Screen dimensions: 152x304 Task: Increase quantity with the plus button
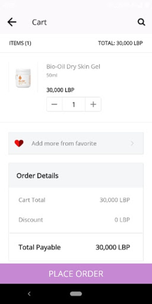coord(93,104)
